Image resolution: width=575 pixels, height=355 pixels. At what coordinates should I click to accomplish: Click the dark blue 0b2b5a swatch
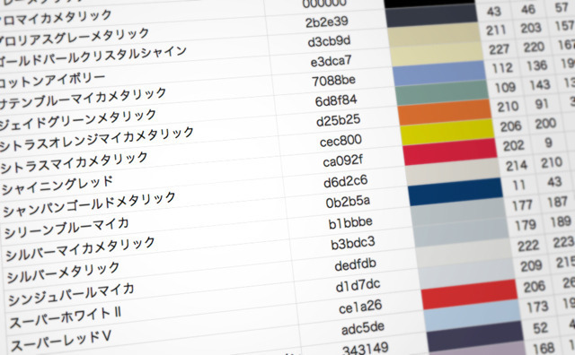(x=456, y=192)
